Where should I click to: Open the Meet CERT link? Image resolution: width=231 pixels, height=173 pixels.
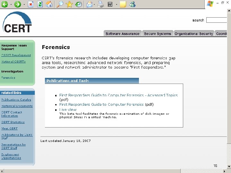tap(9, 128)
